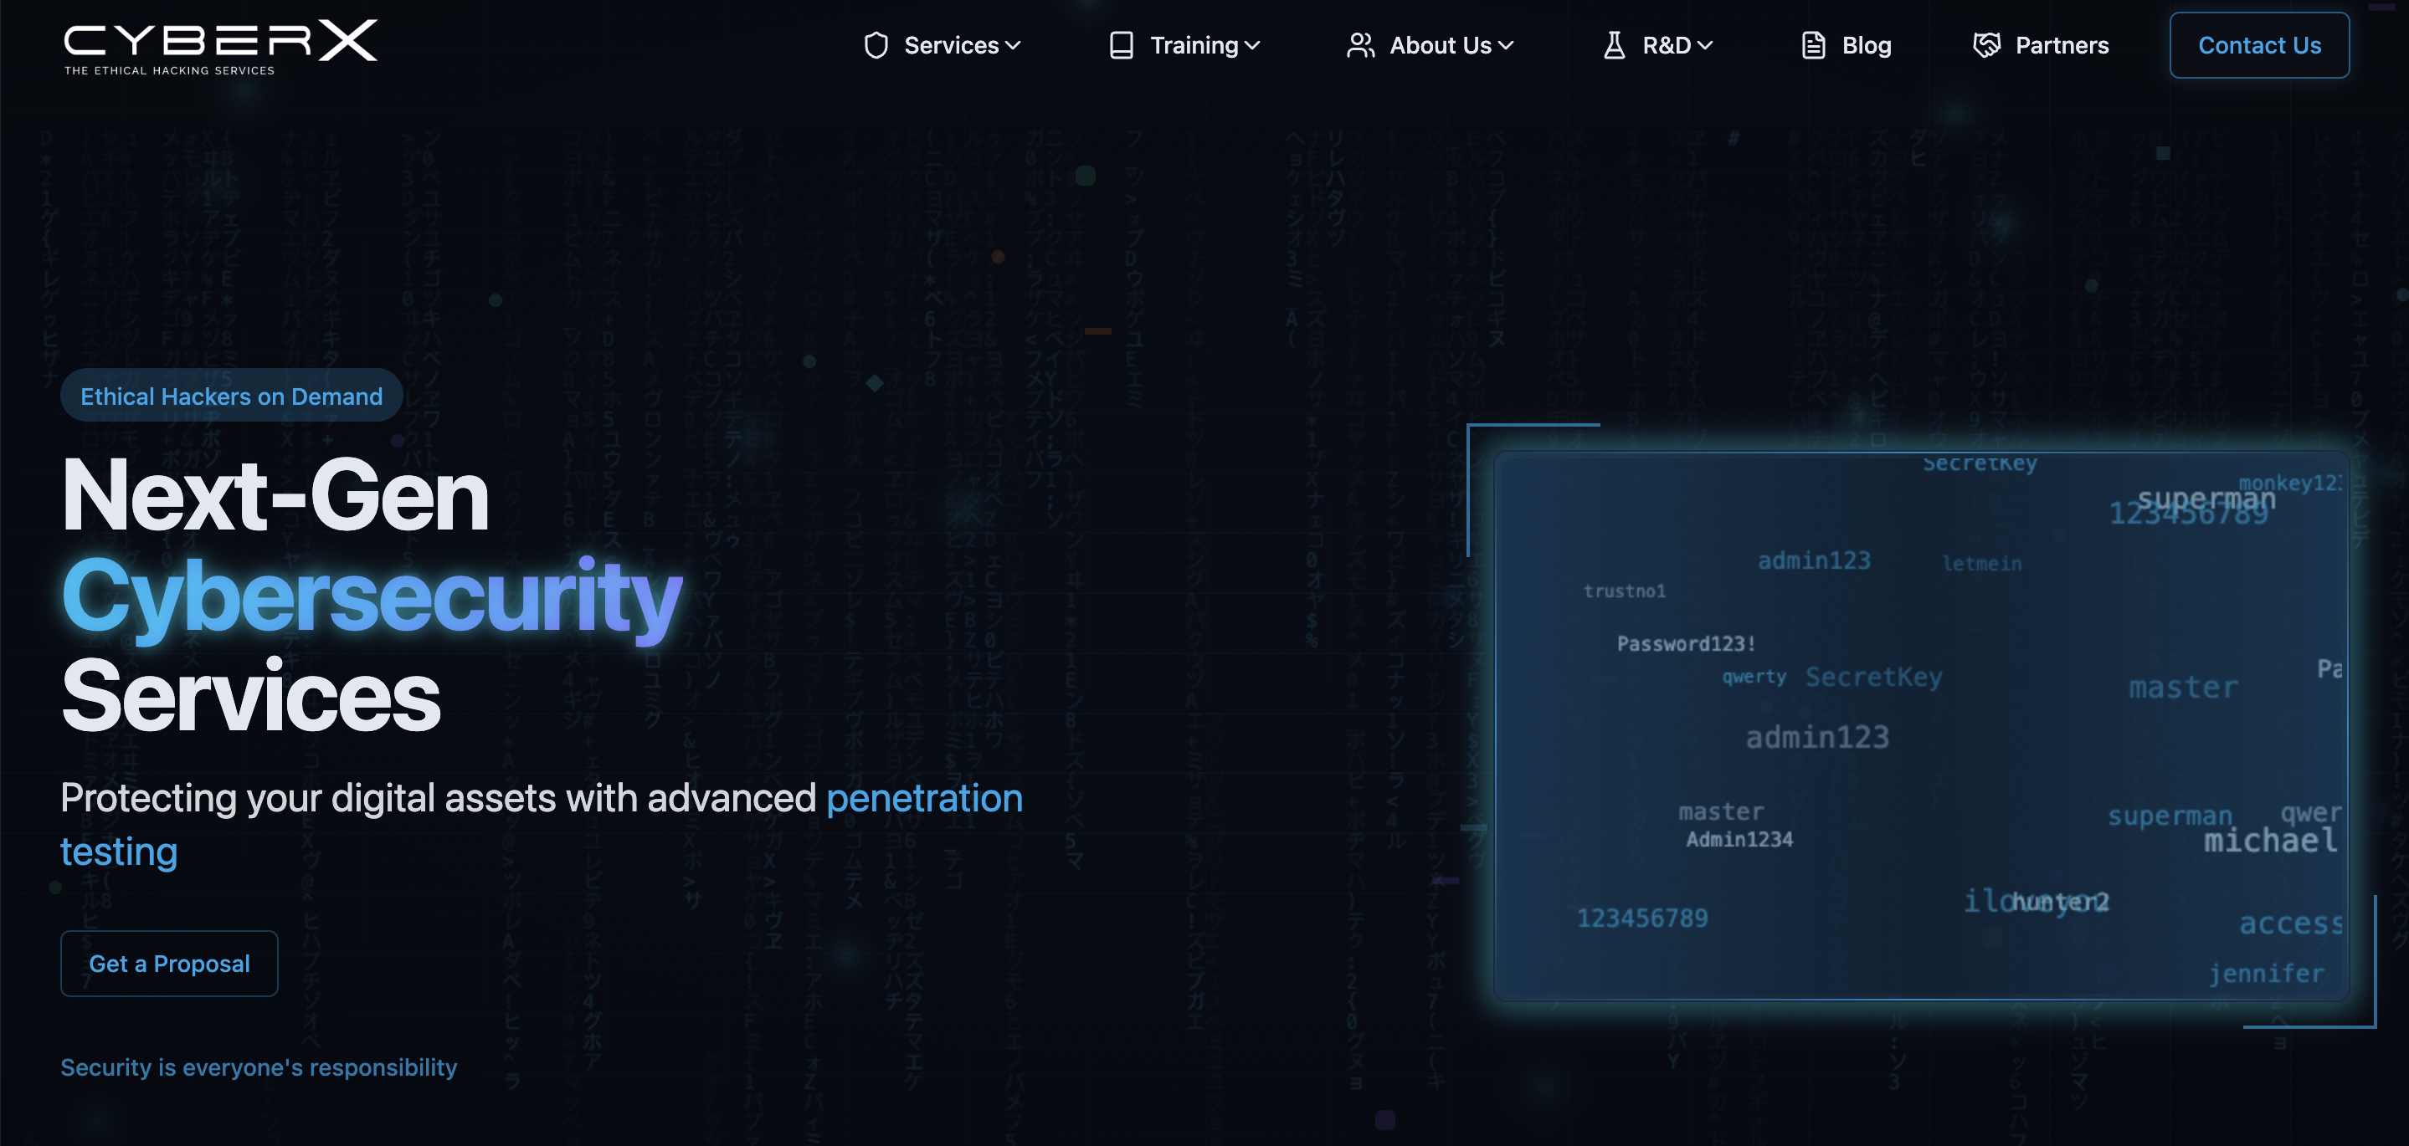Click the shield icon beside Services
Screen dimensions: 2409x1146
tap(876, 45)
